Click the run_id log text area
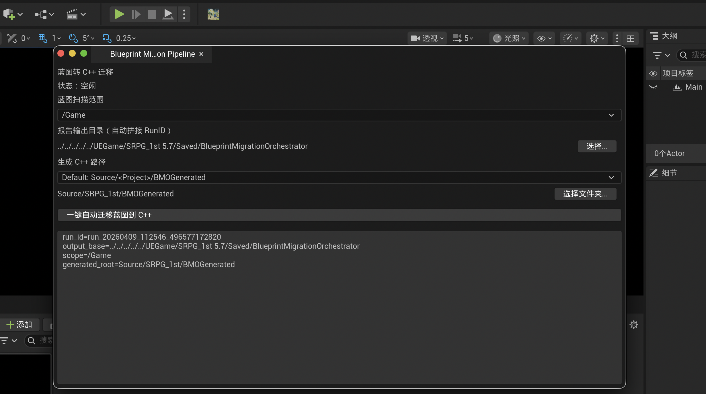 point(339,307)
